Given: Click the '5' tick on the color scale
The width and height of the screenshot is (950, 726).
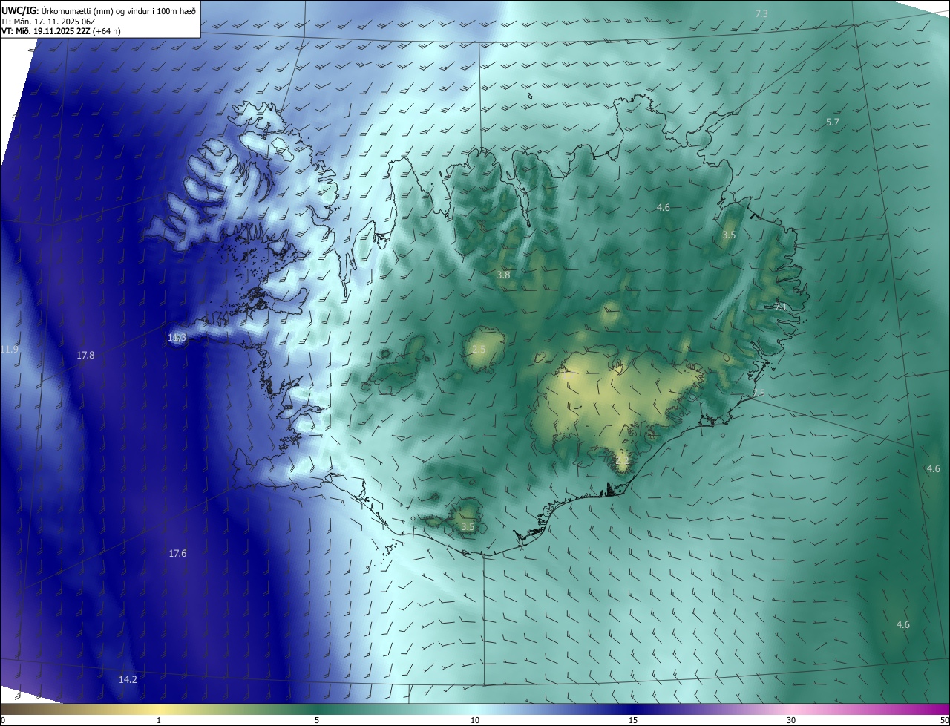Looking at the screenshot, I should tap(317, 720).
